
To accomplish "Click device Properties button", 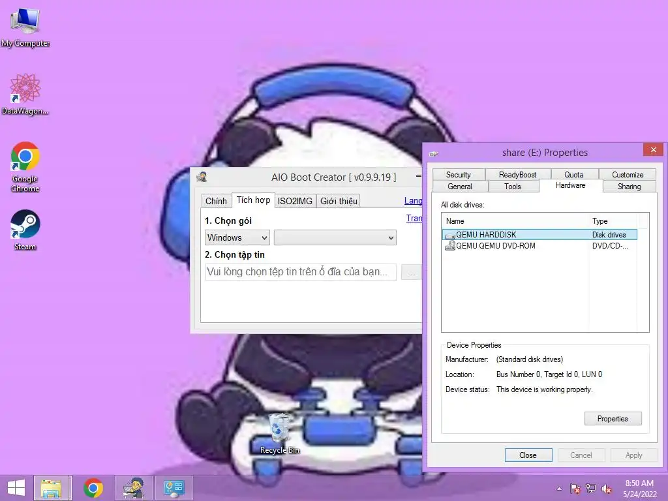I will point(613,419).
